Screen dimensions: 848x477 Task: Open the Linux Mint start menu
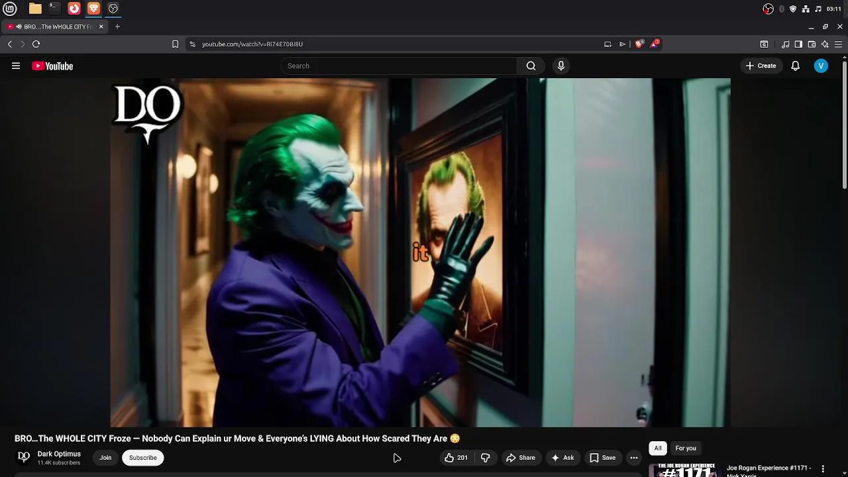pyautogui.click(x=10, y=9)
